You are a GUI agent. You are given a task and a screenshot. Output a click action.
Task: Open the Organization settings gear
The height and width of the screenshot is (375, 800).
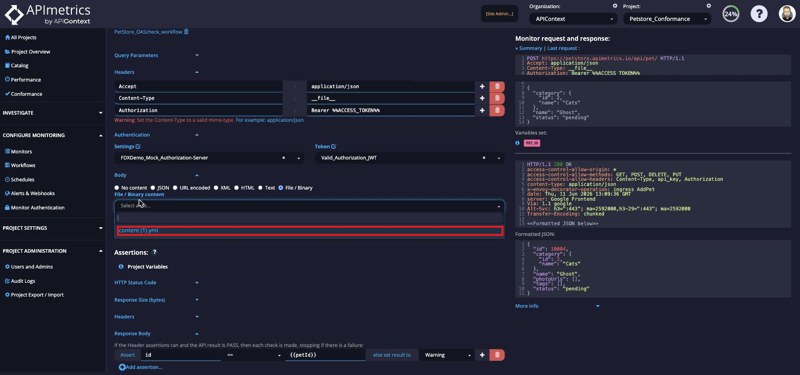[x=615, y=6]
